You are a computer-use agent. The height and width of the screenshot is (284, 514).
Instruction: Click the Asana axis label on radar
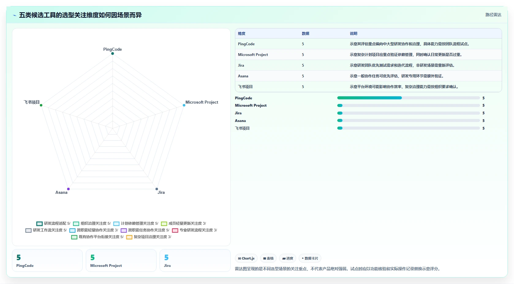tap(61, 192)
